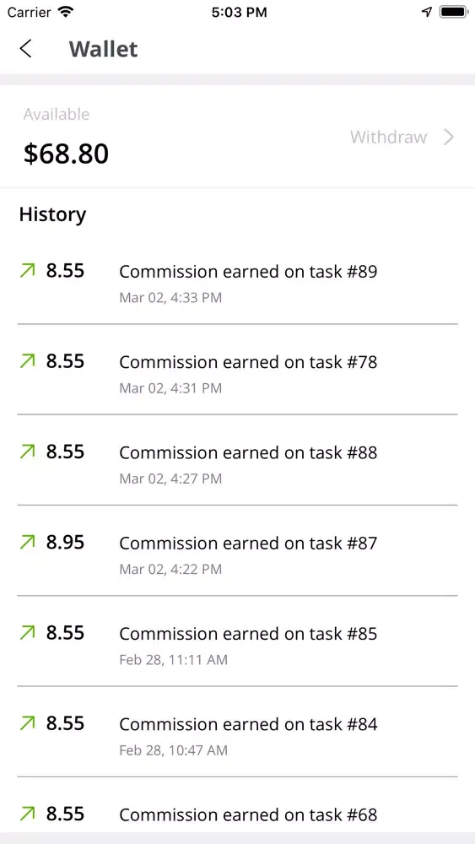Click the green arrow for task #84
This screenshot has width=475, height=844.
click(27, 722)
